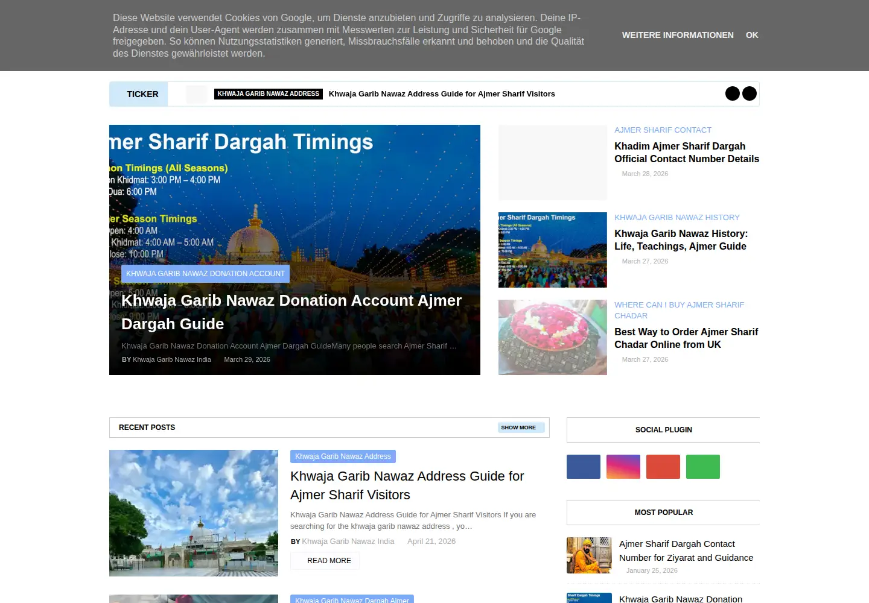Open Address Guide for Ajmer Sharif Visitors title

[x=407, y=485]
